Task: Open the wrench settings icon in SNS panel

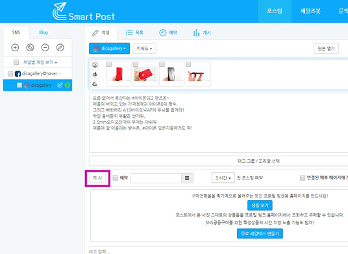Action: (30, 47)
